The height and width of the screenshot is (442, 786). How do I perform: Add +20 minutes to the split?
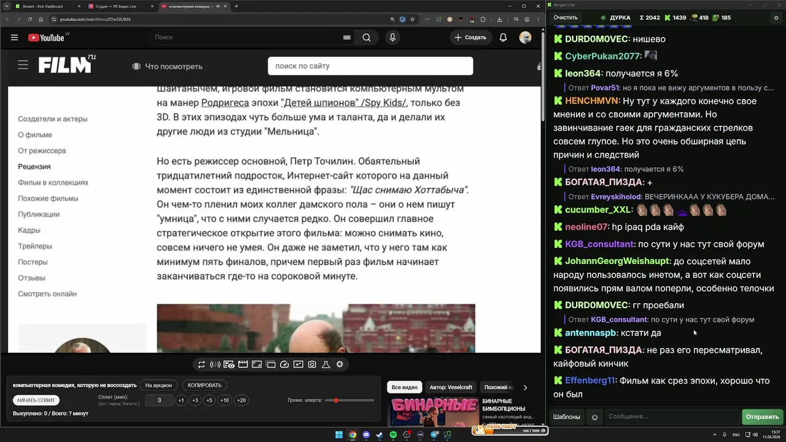coord(241,400)
